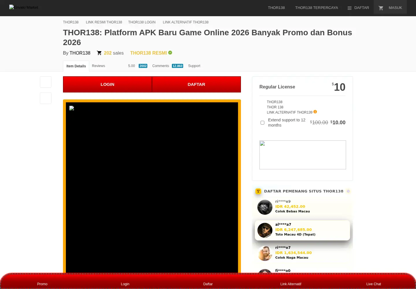This screenshot has width=416, height=289.
Task: Click Daftar in the bottom bar
Action: 208,284
